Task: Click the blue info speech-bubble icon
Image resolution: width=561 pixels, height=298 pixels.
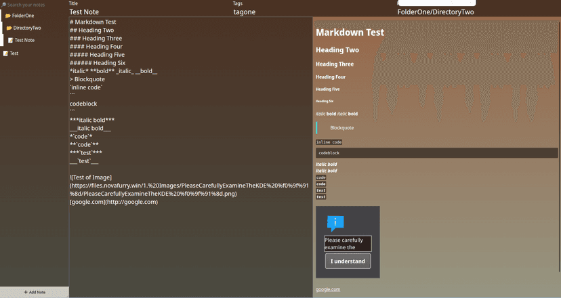Action: pos(335,223)
